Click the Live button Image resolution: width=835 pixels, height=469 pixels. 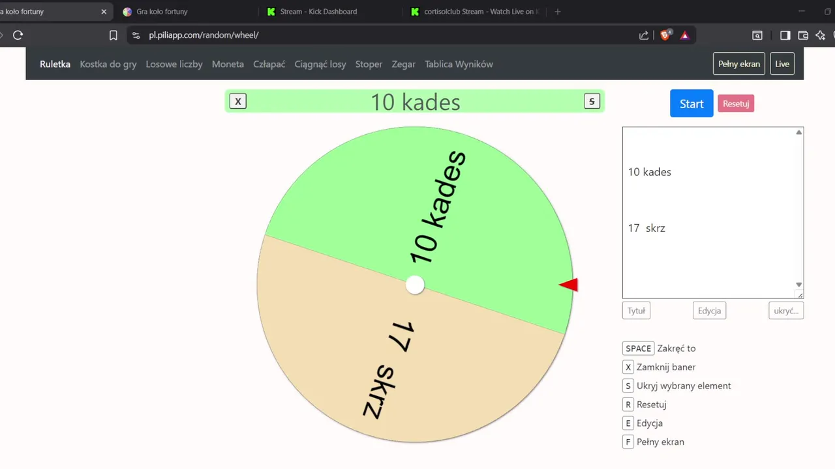pyautogui.click(x=782, y=64)
